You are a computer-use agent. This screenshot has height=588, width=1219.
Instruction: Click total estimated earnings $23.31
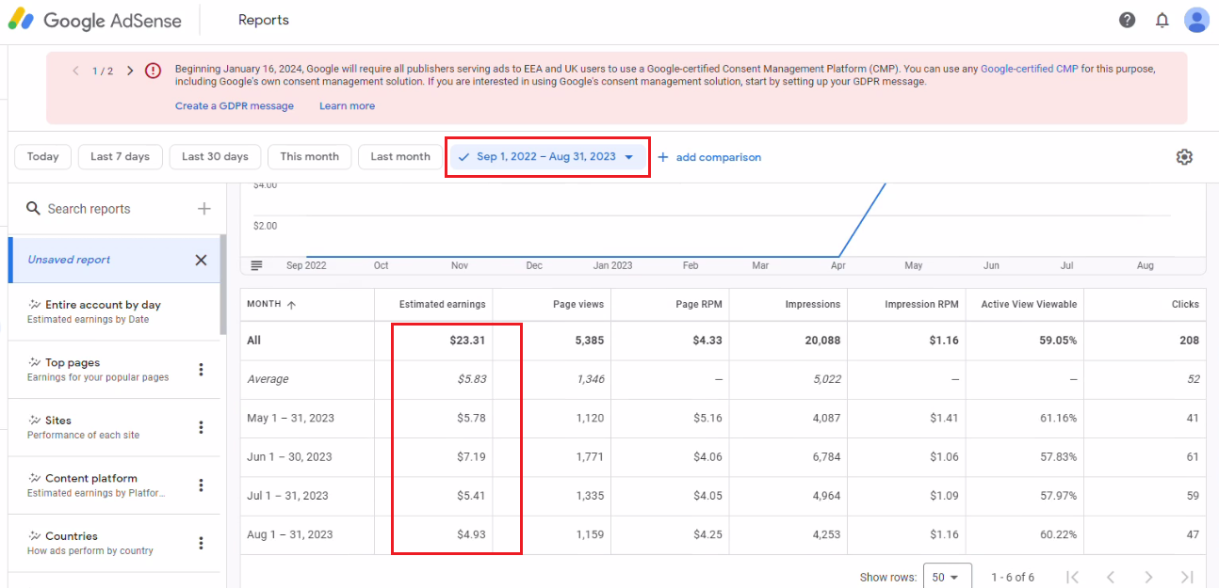(x=467, y=341)
